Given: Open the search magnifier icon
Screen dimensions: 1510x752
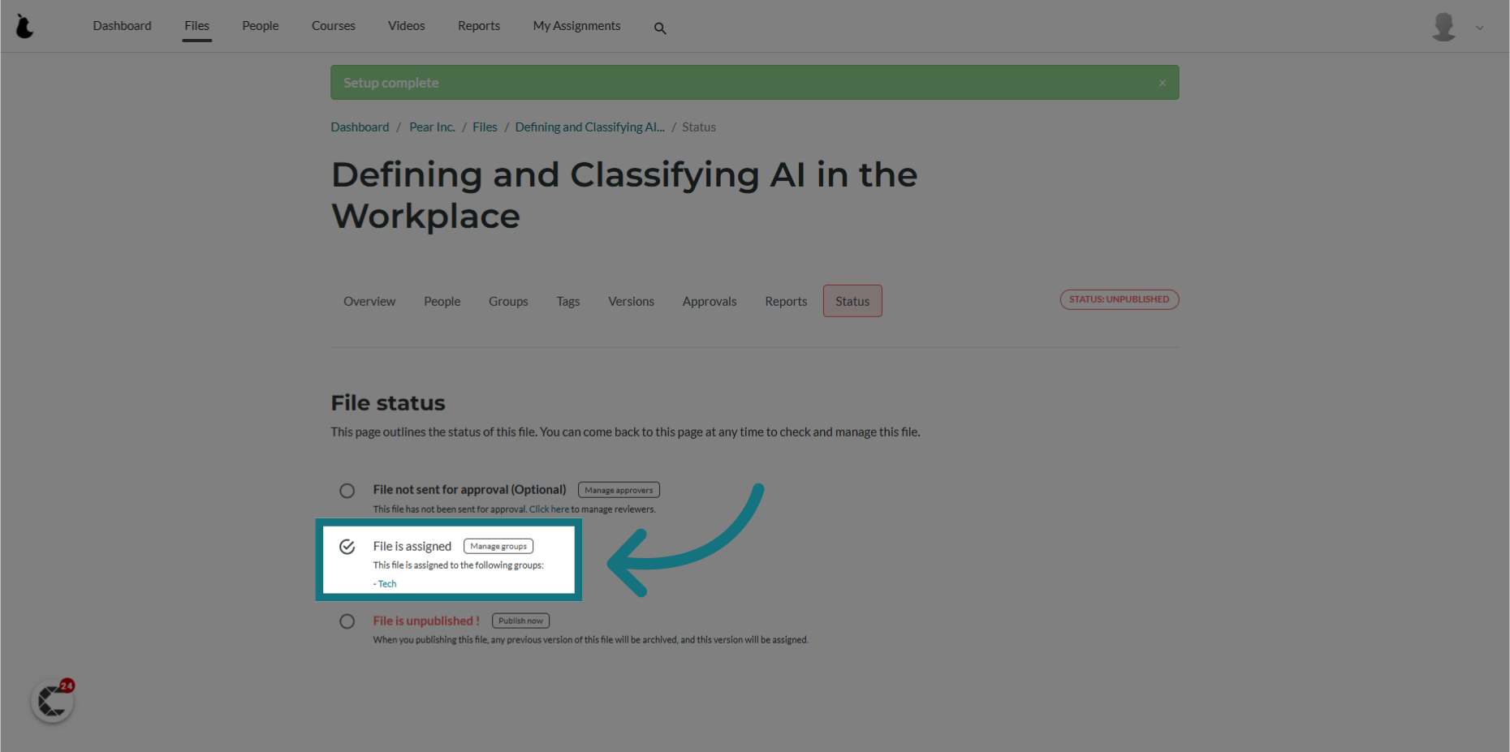Looking at the screenshot, I should (x=660, y=28).
